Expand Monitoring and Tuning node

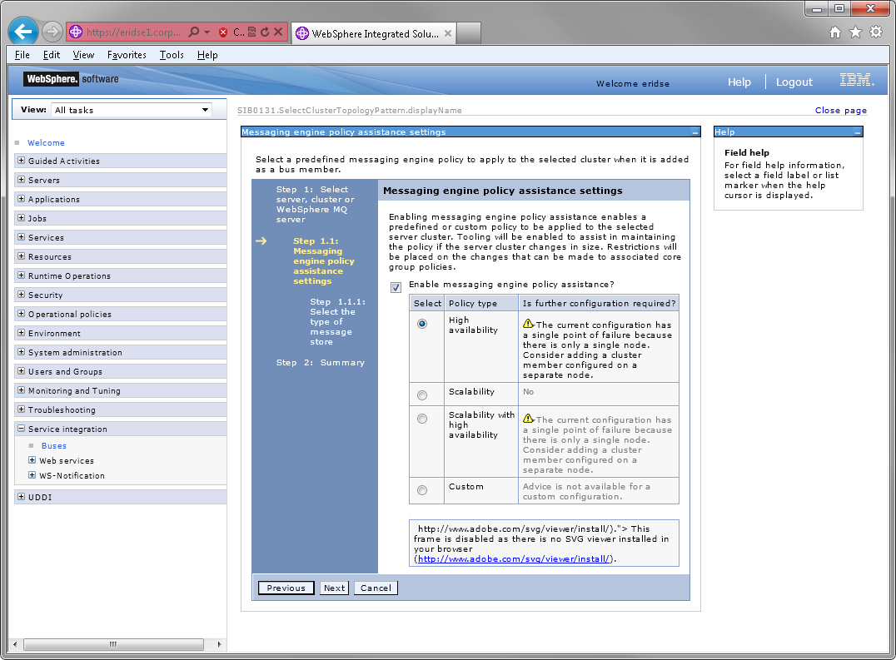21,390
